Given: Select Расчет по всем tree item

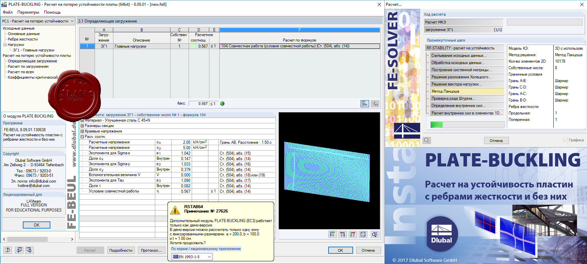Looking at the screenshot, I should click(21, 72).
